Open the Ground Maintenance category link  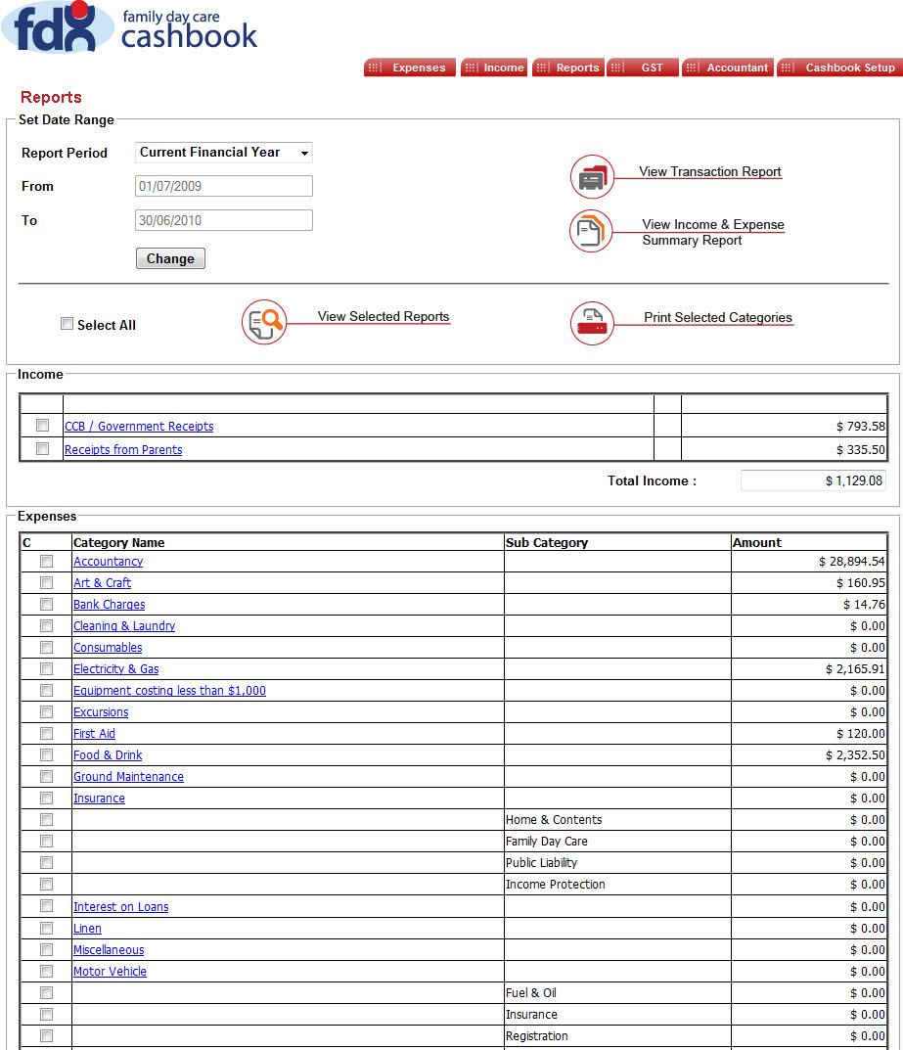[x=128, y=776]
